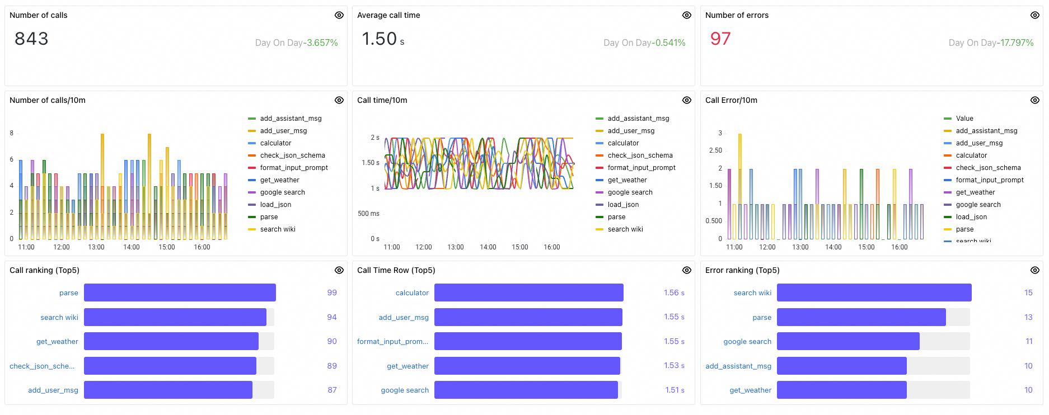Select add_assistant_msg in Call Error/10m legend
This screenshot has width=1049, height=415.
(987, 131)
